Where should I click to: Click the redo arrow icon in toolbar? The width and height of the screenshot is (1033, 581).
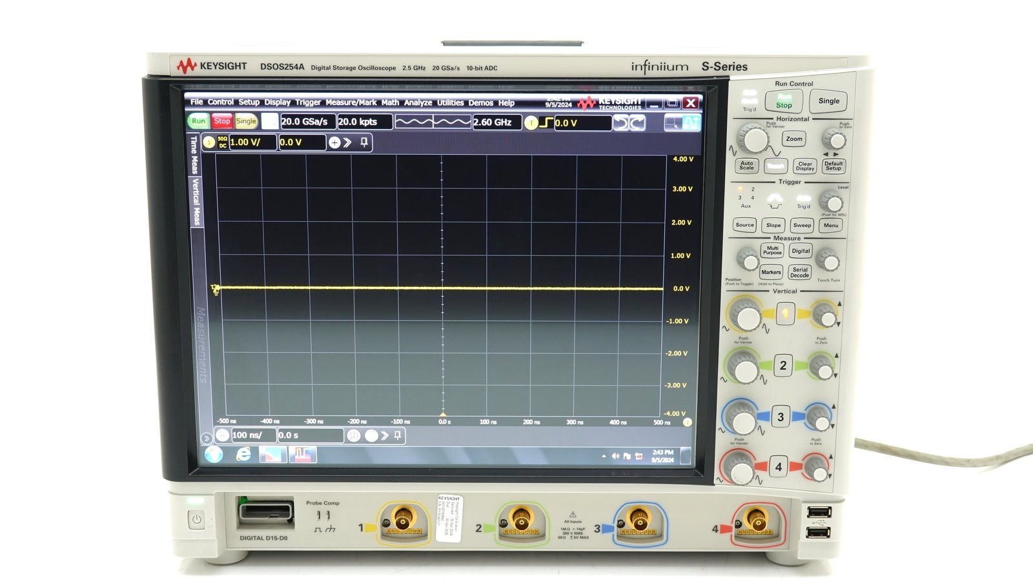pos(637,123)
